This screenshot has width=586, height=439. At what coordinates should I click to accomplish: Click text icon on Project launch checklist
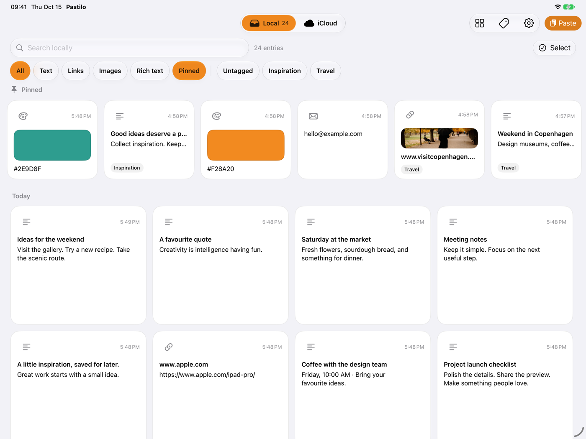453,347
